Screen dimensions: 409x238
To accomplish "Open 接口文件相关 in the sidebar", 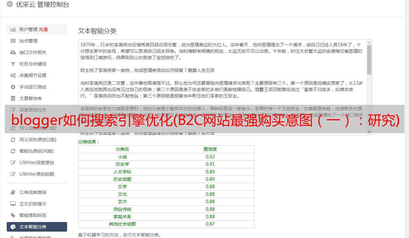I will (x=37, y=52).
